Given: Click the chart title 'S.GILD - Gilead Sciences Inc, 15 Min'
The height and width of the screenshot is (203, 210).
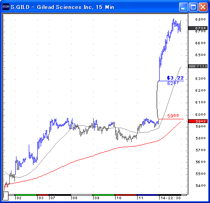Looking at the screenshot, I should click(x=63, y=7).
